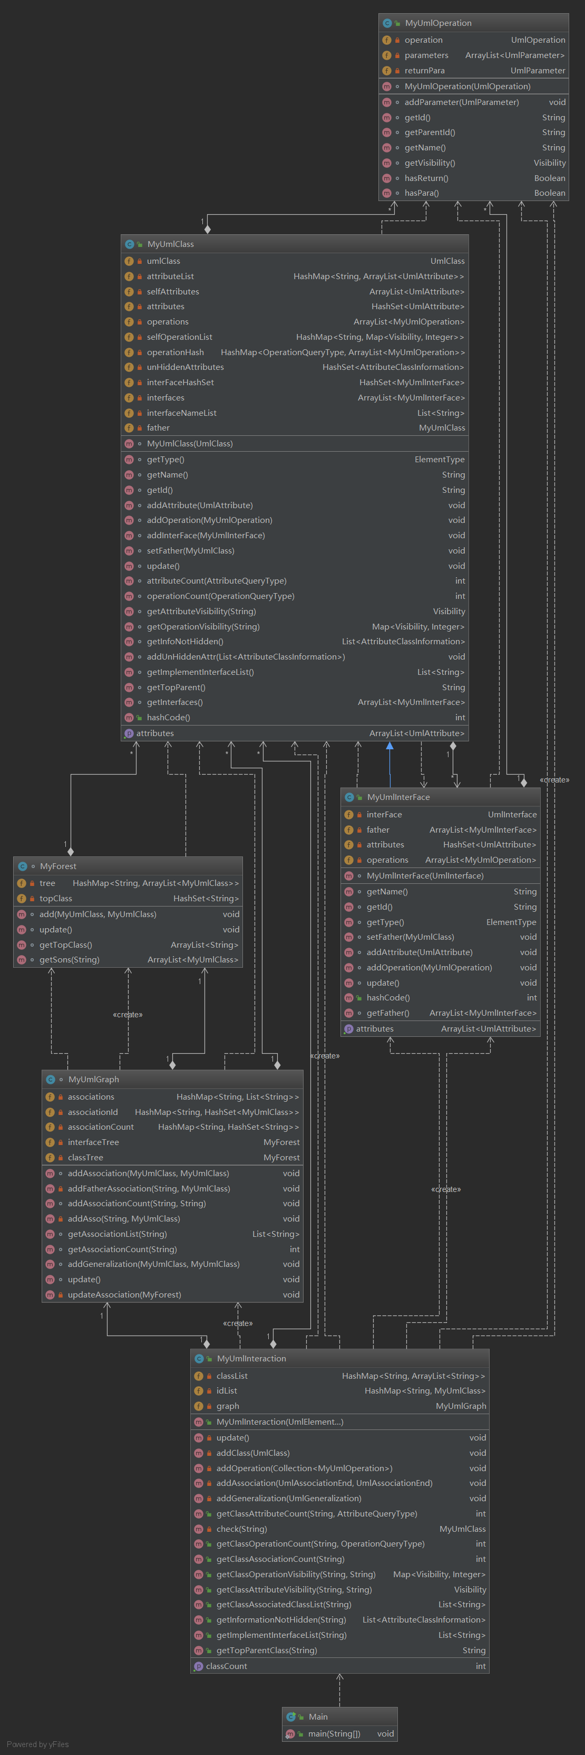Select getInfoNotHidden() method row
Image resolution: width=585 pixels, height=1755 pixels.
[x=295, y=641]
